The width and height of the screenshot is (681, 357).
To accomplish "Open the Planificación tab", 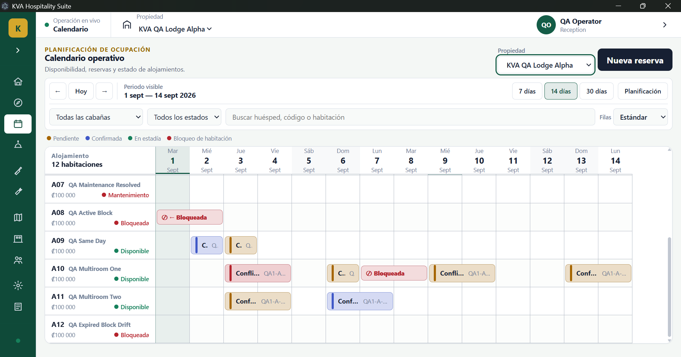I will [643, 91].
